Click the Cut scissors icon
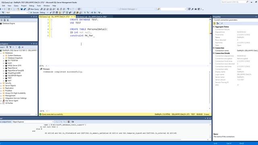The height and width of the screenshot is (145, 258). 58,9
